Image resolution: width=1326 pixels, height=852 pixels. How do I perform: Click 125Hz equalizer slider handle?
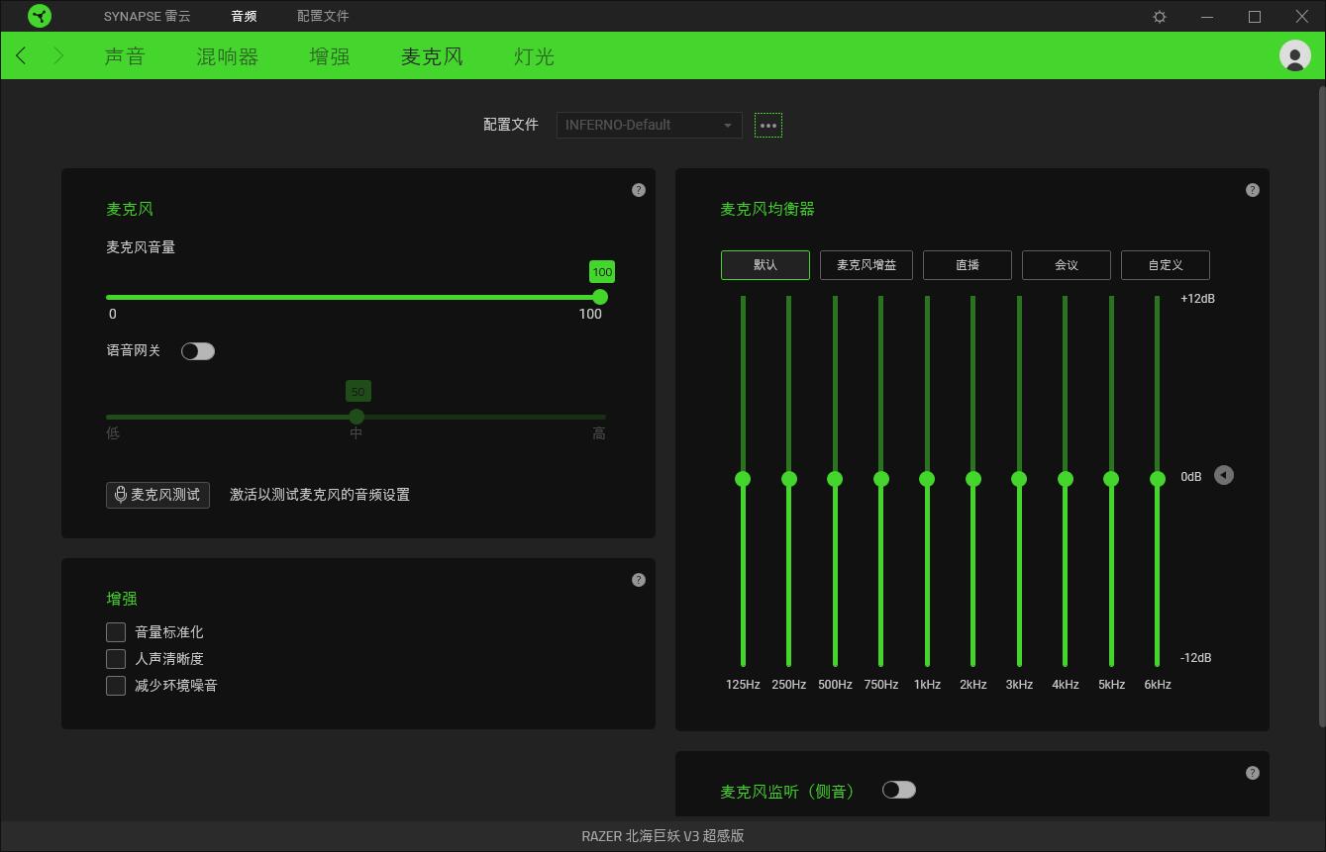click(x=743, y=479)
